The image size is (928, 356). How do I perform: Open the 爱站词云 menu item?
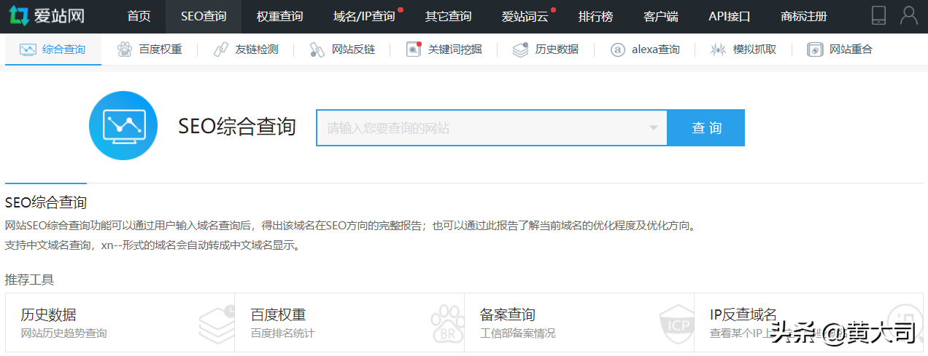tap(525, 16)
